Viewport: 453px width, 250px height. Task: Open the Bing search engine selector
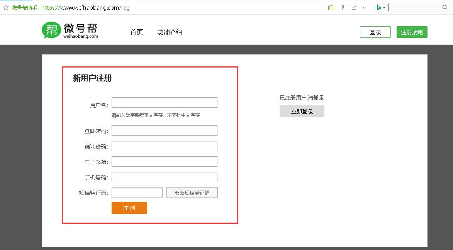[x=380, y=7]
